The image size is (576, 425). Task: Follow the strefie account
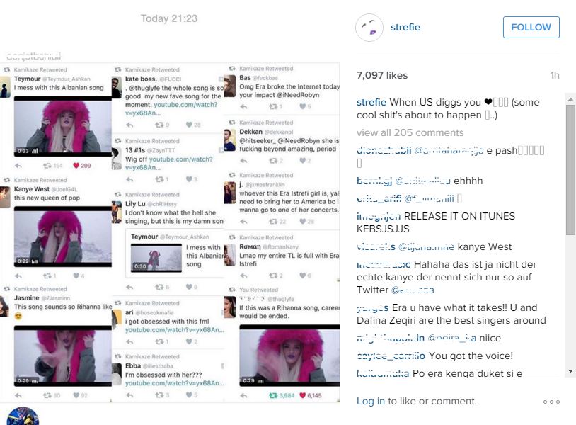click(x=531, y=27)
